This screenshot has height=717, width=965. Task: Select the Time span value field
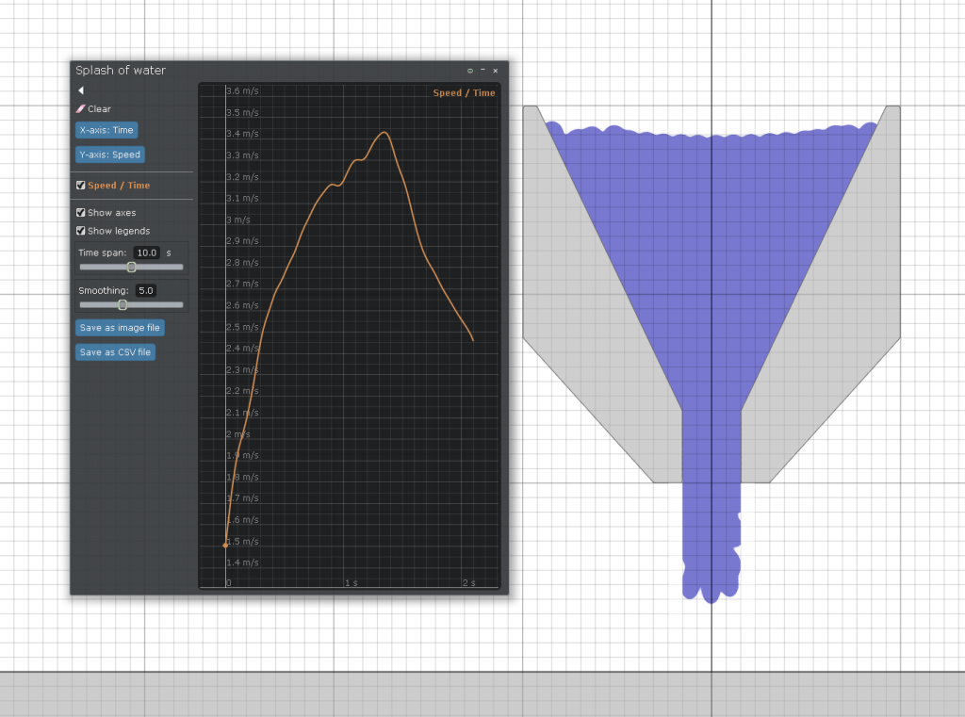[147, 253]
